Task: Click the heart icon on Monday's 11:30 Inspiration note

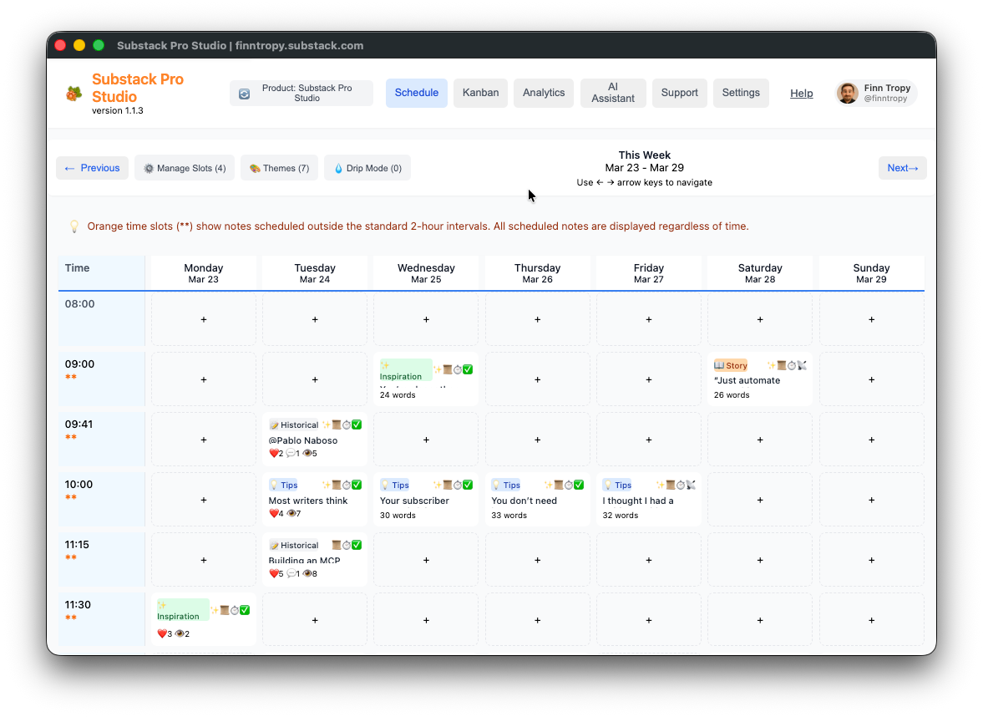Action: tap(162, 634)
